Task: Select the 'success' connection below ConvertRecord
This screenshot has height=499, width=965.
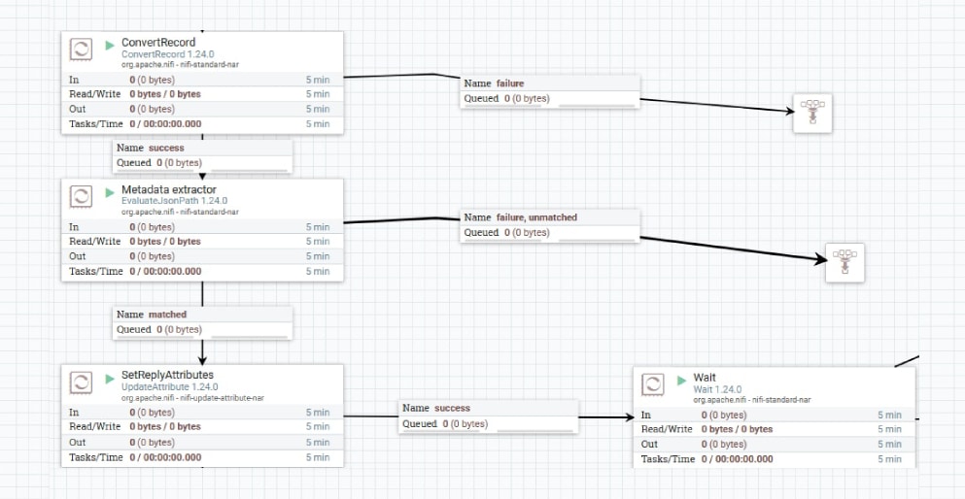Action: (x=202, y=149)
